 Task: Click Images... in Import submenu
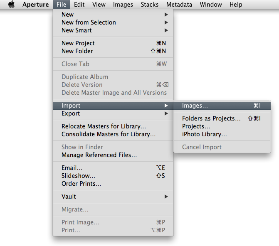(x=195, y=106)
